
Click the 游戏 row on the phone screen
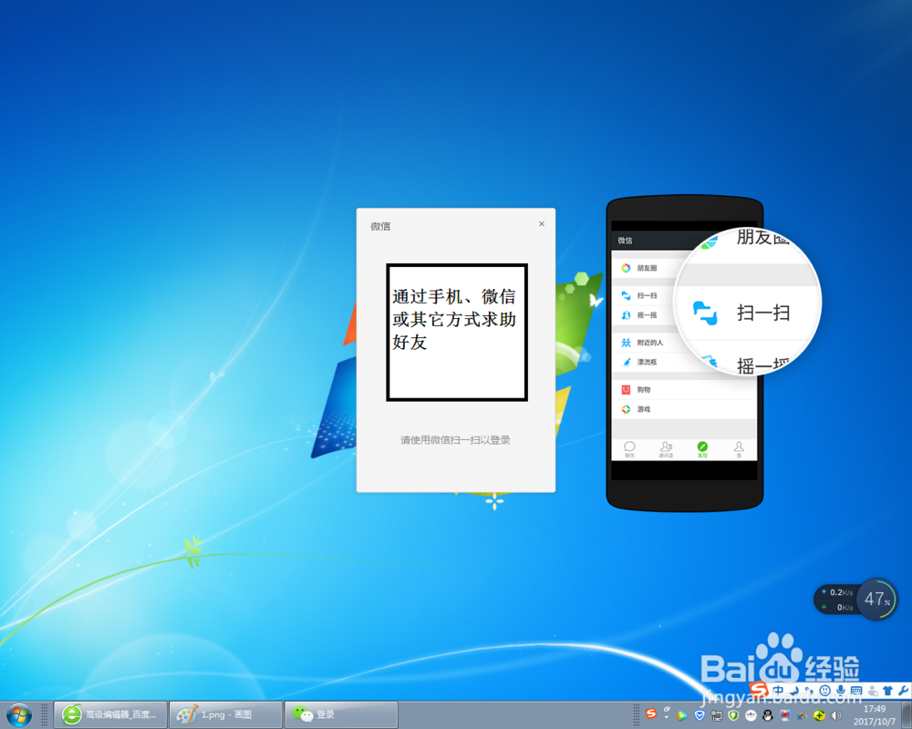pyautogui.click(x=685, y=409)
